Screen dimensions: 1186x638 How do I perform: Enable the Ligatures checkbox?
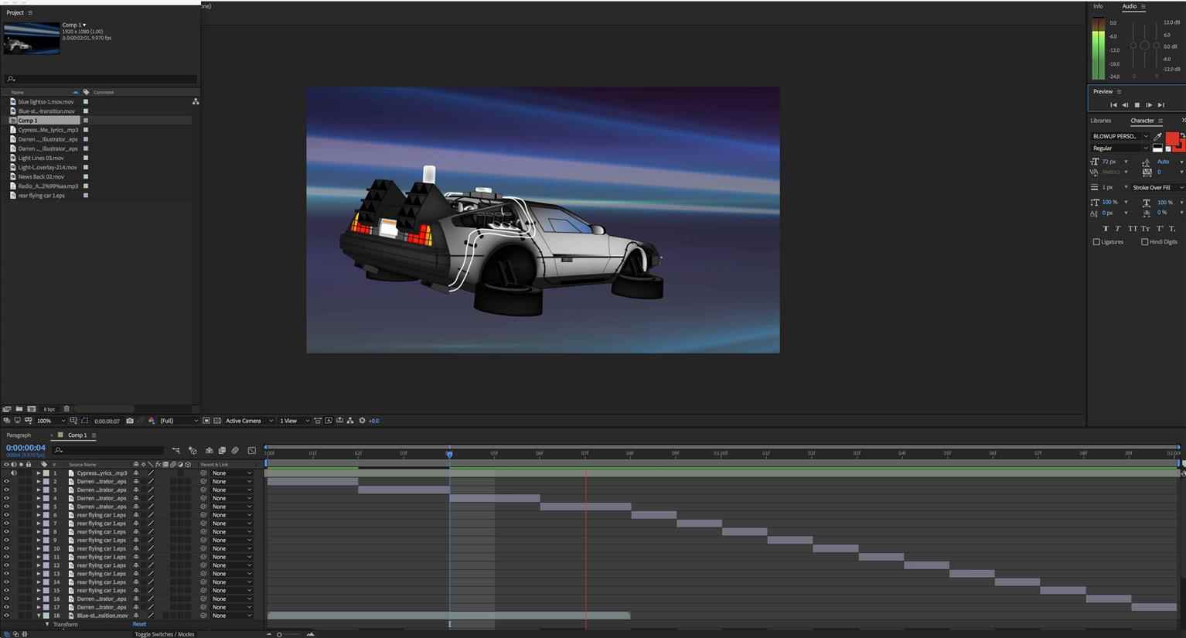[x=1096, y=242]
